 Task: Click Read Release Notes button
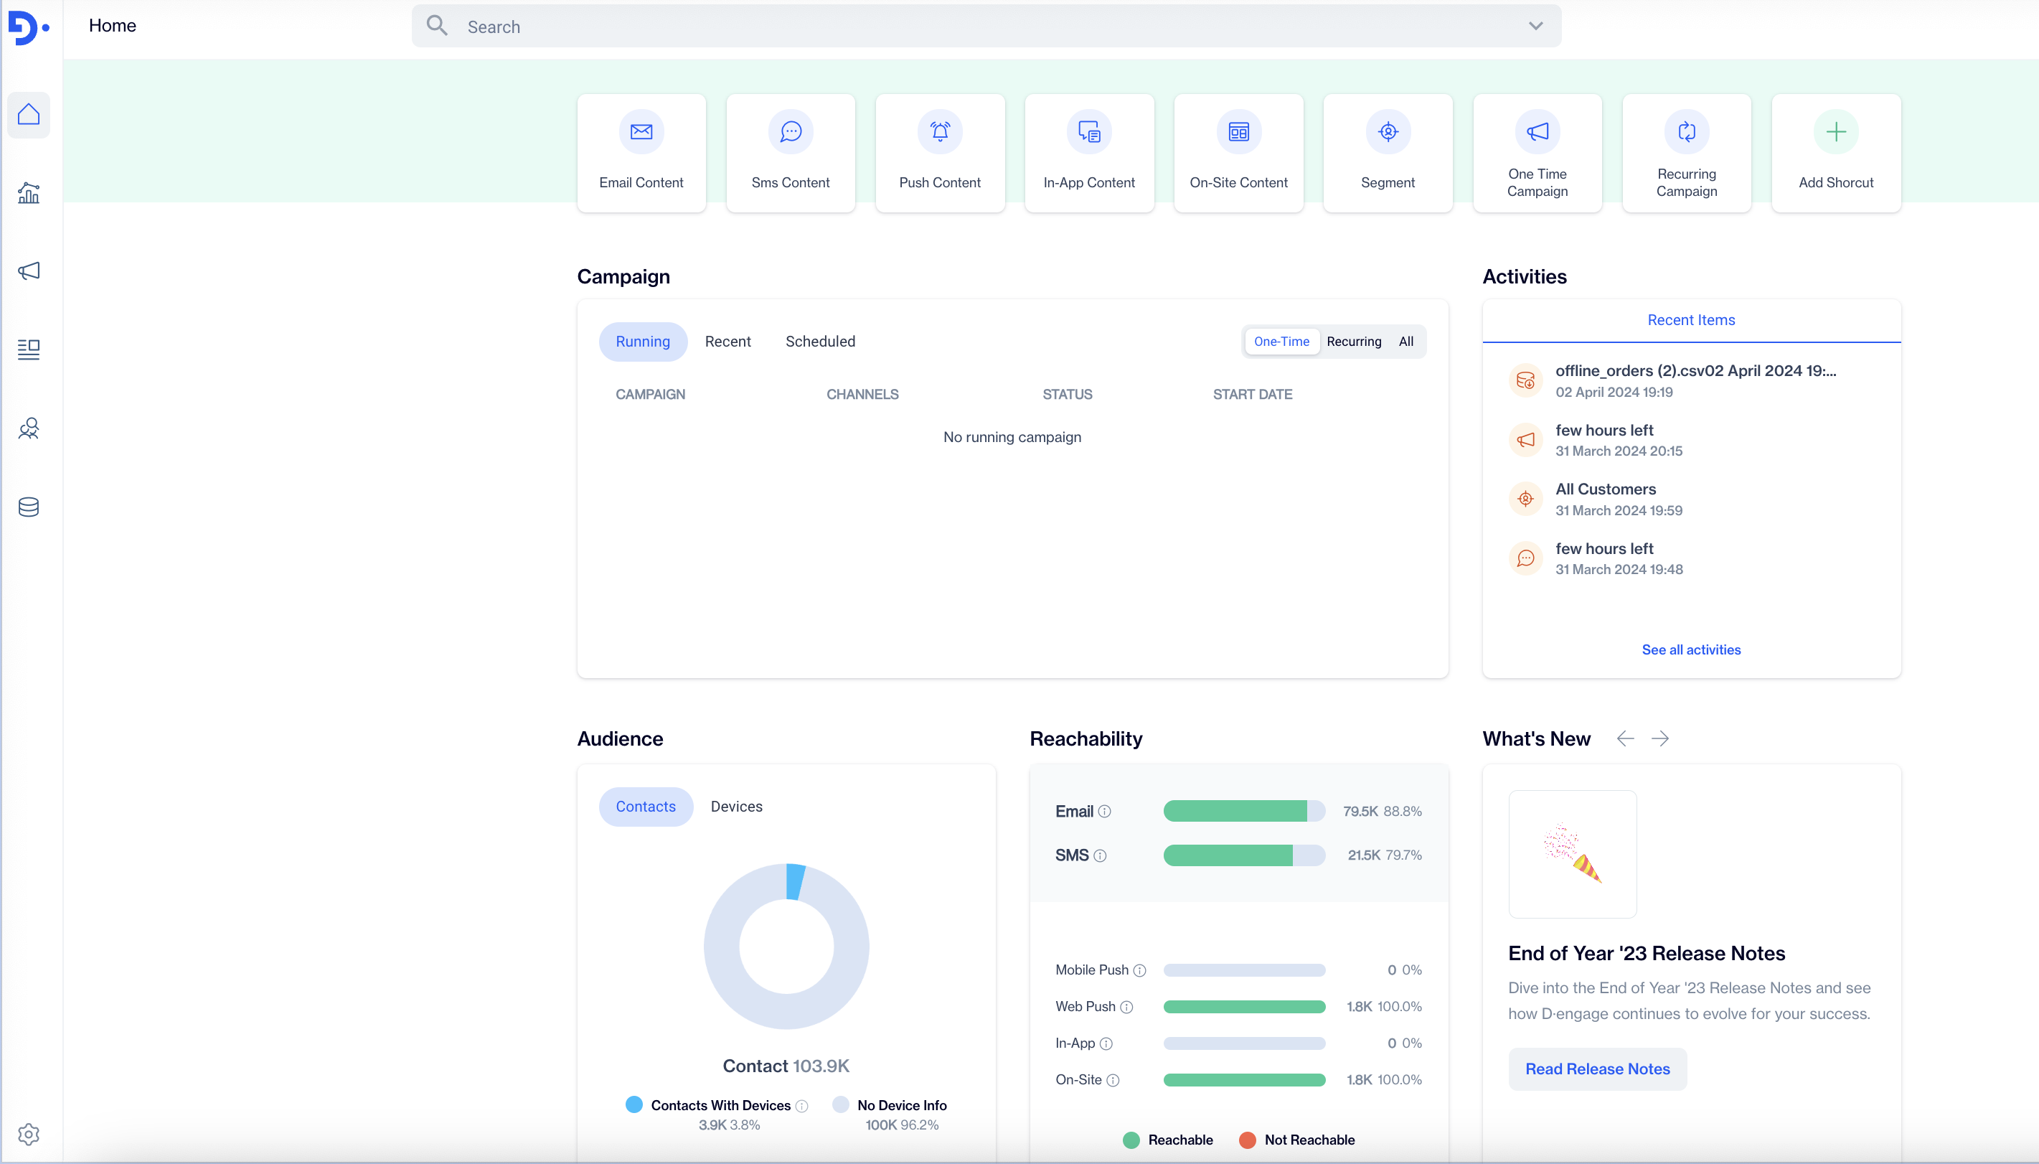1597,1069
